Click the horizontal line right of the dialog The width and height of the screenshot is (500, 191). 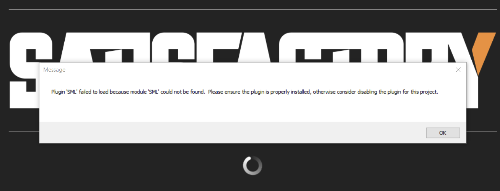pyautogui.click(x=482, y=131)
